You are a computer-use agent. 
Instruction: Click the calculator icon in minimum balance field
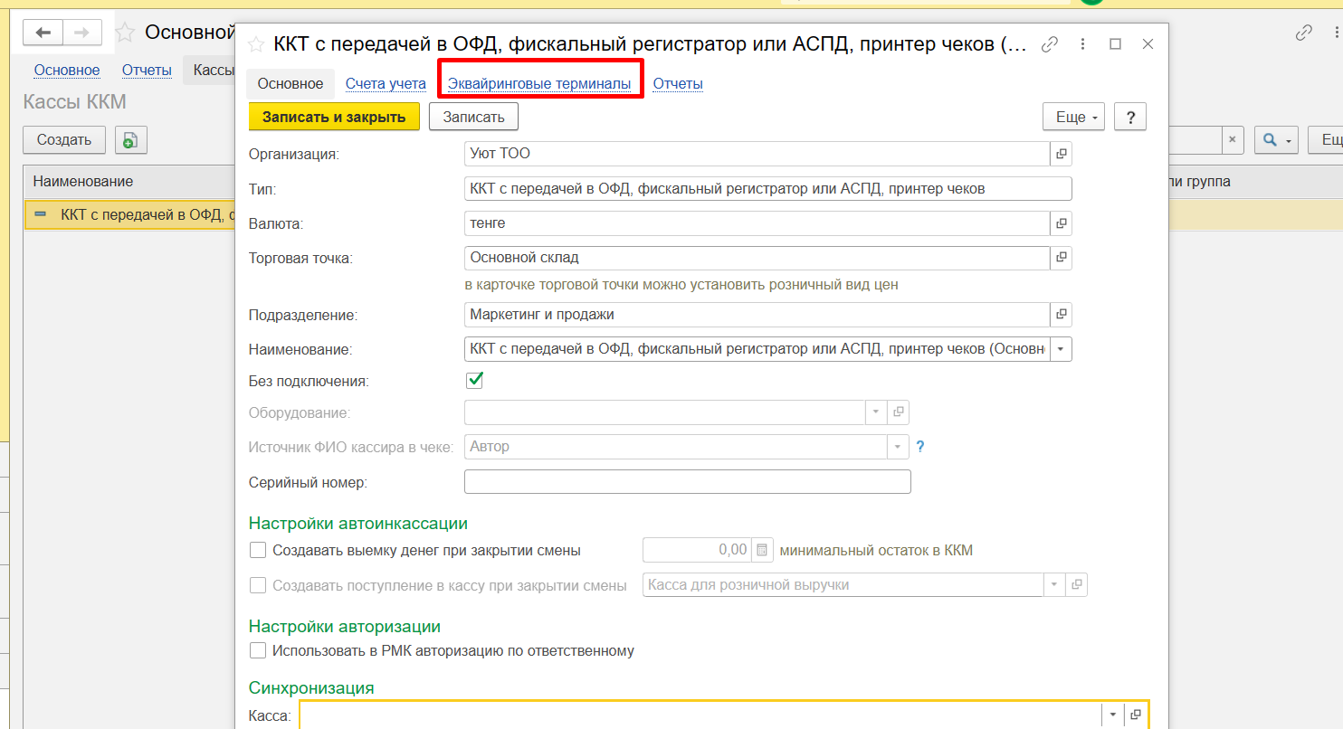coord(762,550)
